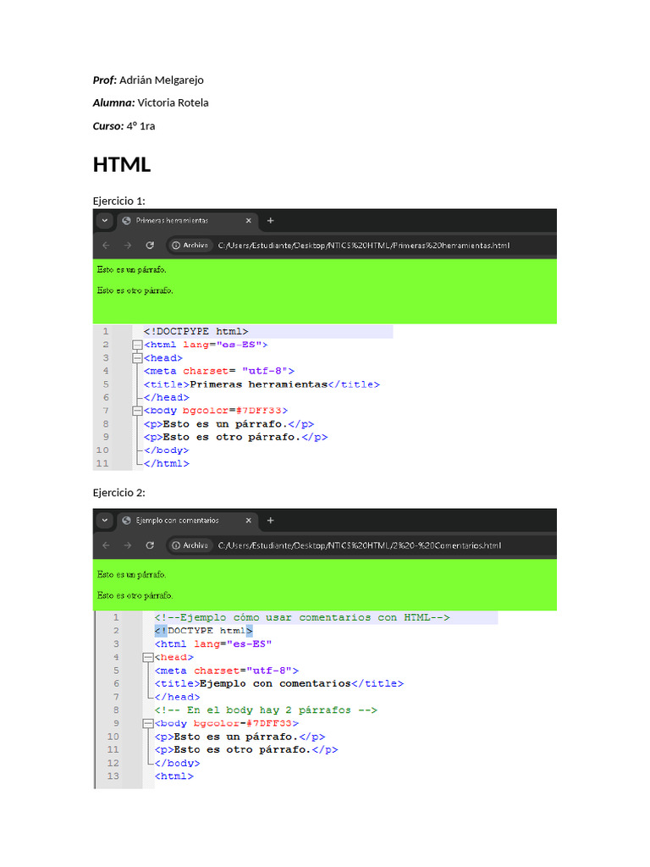Viewport: 650px width, 867px height.
Task: Click the comment line 'Ejemplo cómo usar comentarios con HTML'
Action: tap(302, 617)
